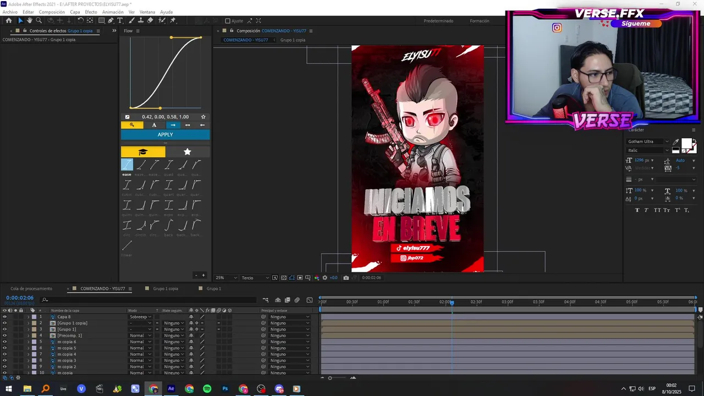This screenshot has height=396, width=704.
Task: Open Windows Start menu
Action: (9, 389)
